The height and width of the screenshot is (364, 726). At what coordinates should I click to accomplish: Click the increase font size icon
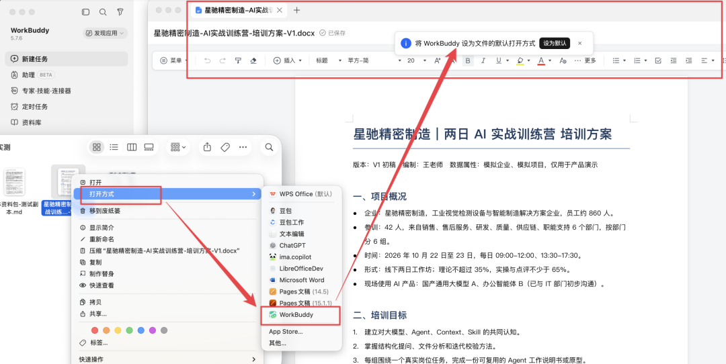438,60
